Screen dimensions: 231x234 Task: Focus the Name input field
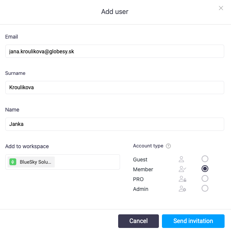click(x=114, y=124)
